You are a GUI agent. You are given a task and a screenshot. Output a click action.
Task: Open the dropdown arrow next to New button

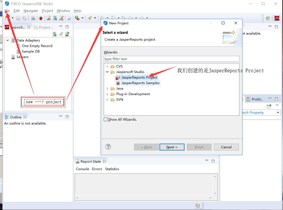(x=13, y=18)
